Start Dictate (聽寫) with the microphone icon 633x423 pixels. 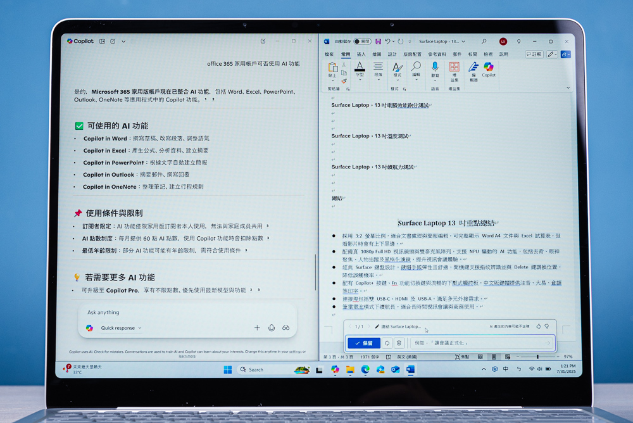[x=435, y=67]
